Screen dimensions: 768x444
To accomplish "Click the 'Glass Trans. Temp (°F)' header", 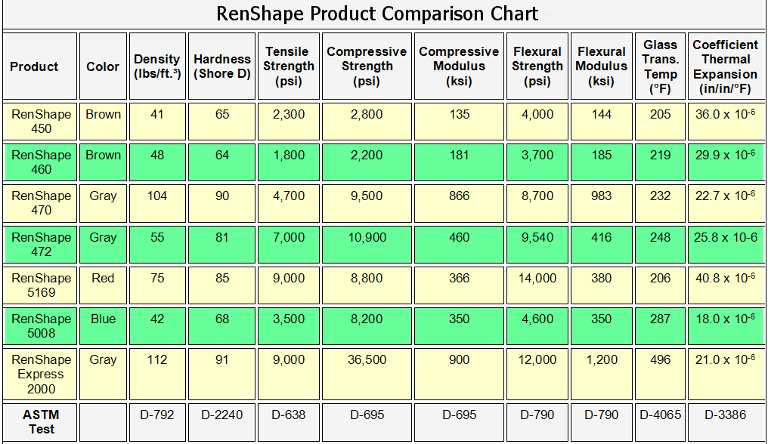I will [x=660, y=66].
